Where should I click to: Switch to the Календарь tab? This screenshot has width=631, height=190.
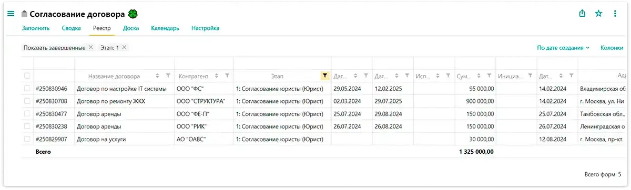coord(165,28)
